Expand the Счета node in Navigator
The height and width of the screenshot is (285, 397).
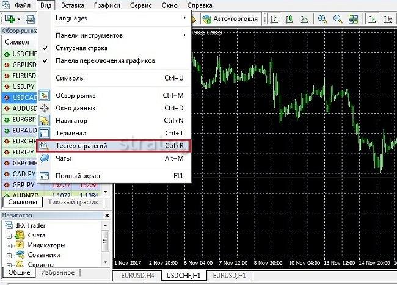(x=9, y=235)
